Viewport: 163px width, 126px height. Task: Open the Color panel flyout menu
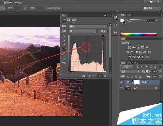(x=161, y=15)
